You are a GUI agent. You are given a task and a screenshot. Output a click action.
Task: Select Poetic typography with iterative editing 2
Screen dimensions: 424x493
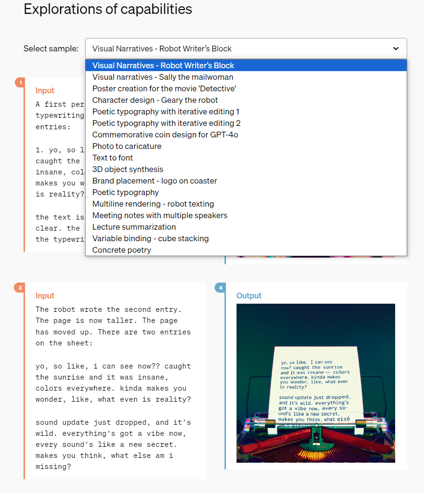[x=246, y=123]
